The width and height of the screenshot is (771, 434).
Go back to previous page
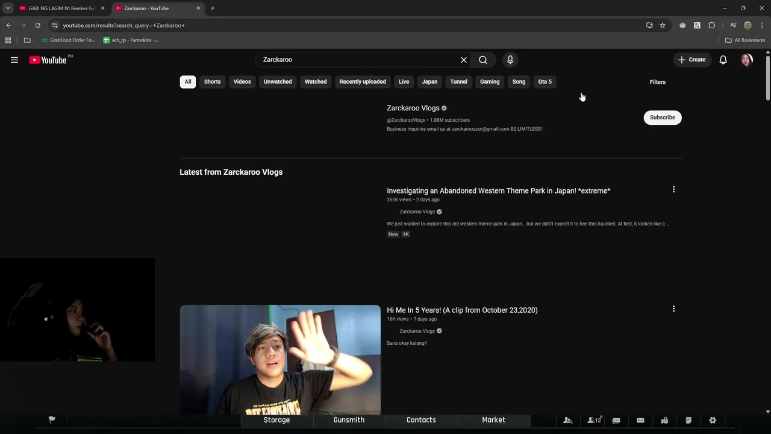click(8, 25)
